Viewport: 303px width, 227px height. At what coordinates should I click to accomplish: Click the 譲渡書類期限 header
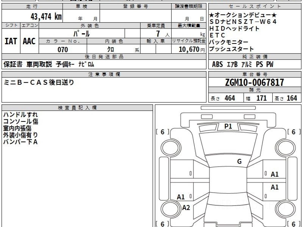[189, 7]
